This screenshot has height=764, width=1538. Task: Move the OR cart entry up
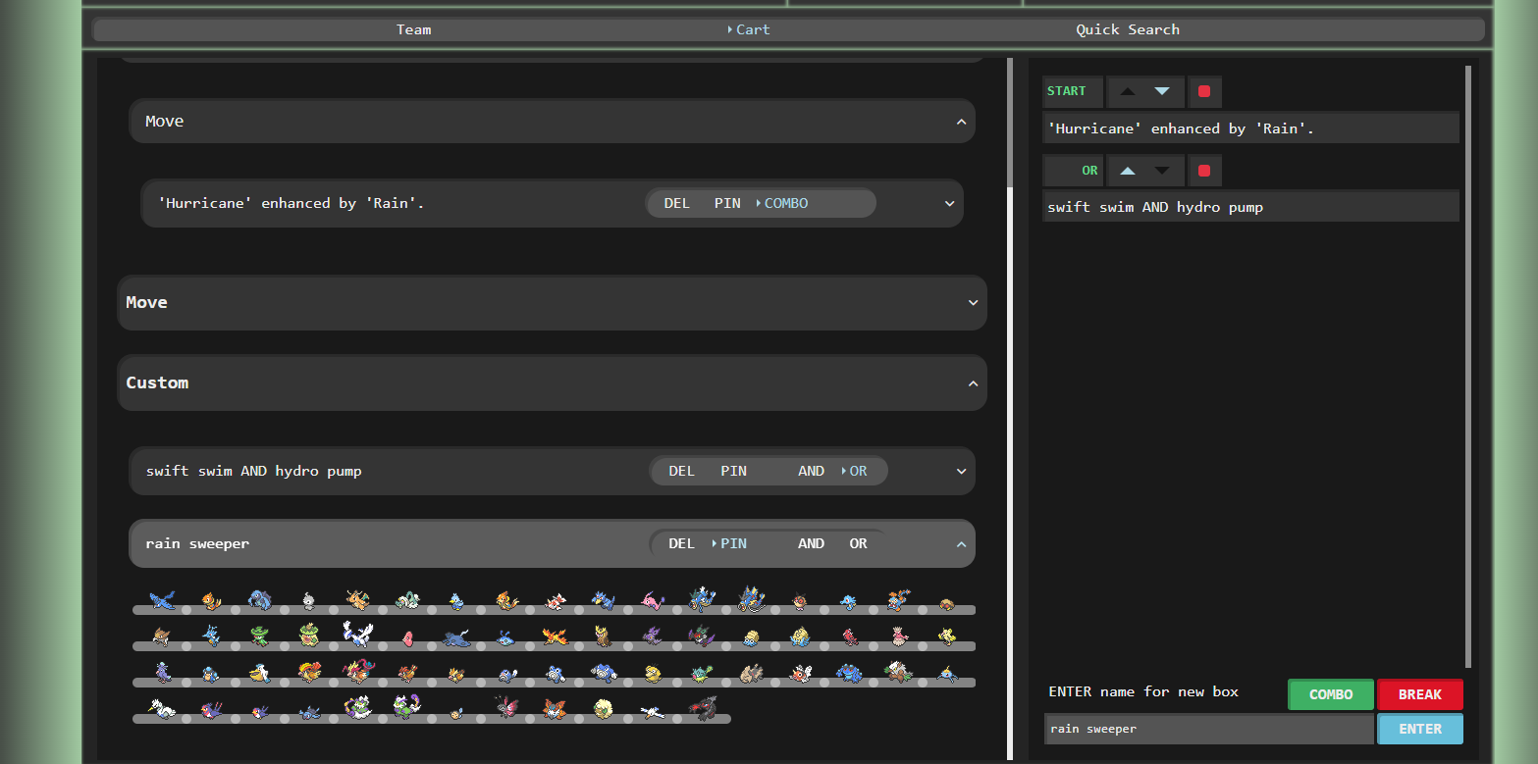point(1128,171)
